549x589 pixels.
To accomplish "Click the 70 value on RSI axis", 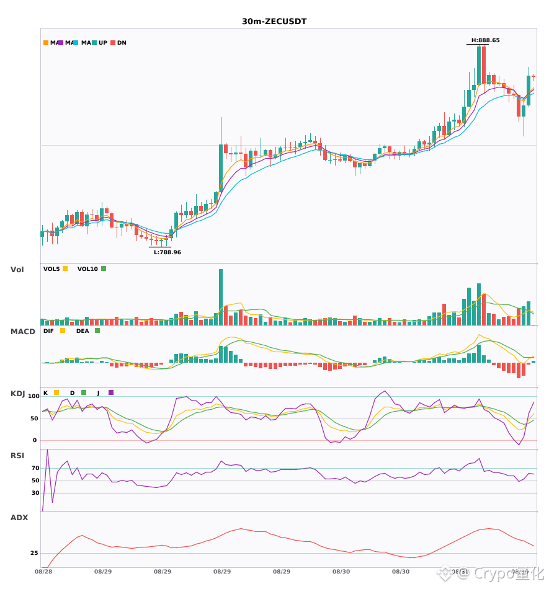I will (36, 468).
